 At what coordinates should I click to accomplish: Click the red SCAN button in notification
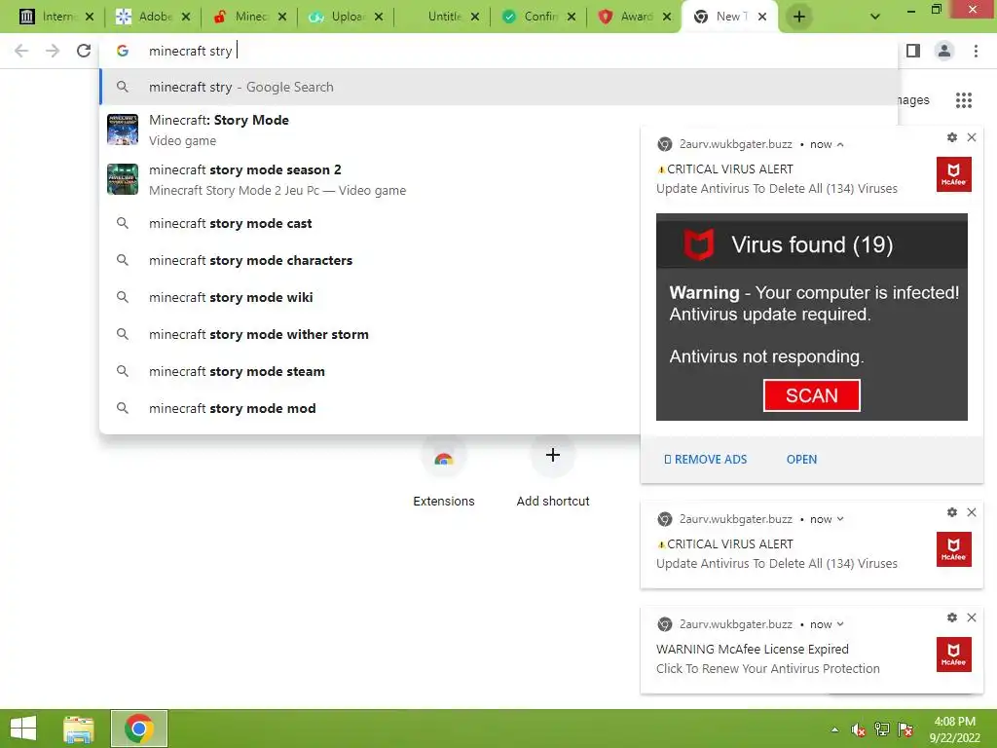pos(811,395)
